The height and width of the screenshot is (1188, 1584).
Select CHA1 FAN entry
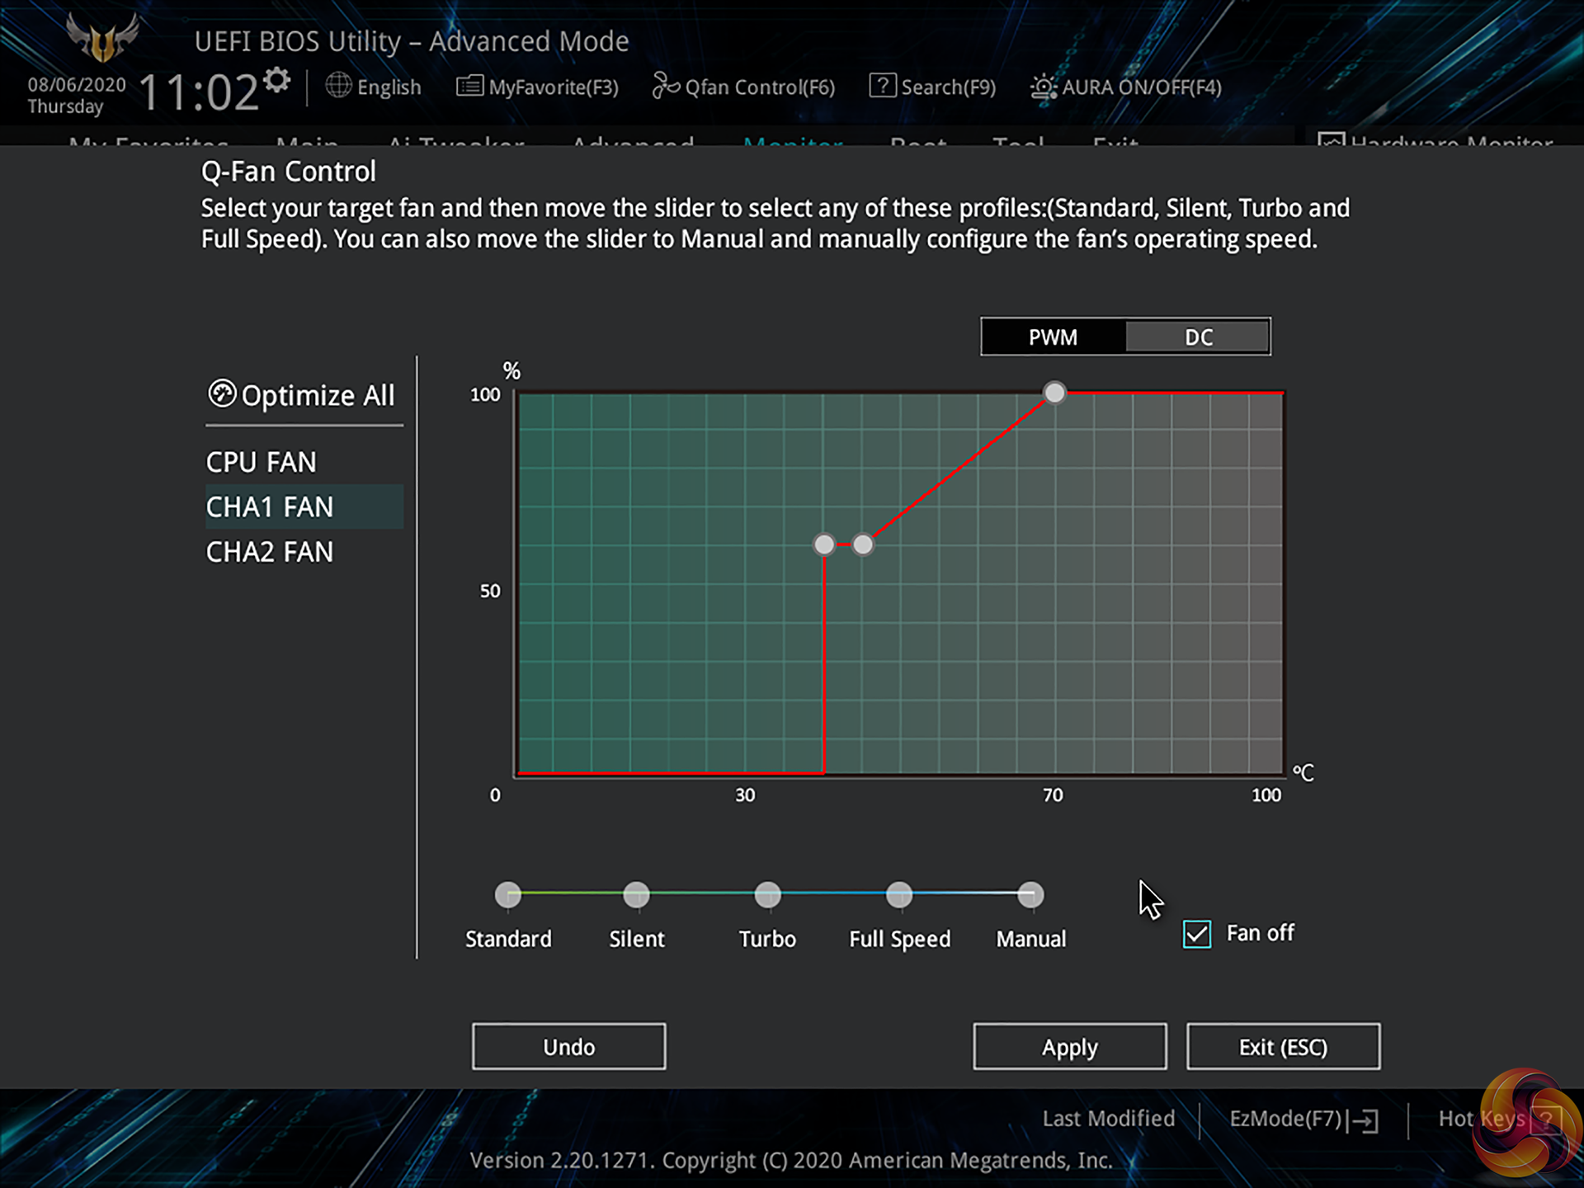coord(270,507)
